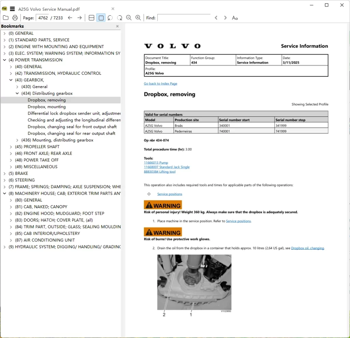Click Service positions link in step 1

pyautogui.click(x=238, y=221)
